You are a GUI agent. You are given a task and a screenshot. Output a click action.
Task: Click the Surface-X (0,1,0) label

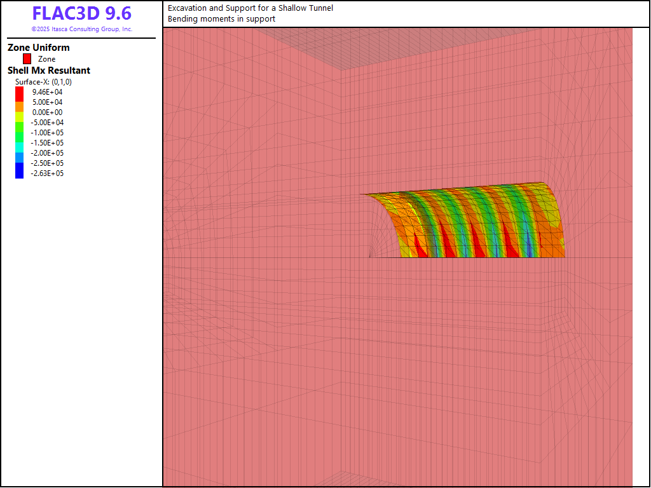[43, 82]
